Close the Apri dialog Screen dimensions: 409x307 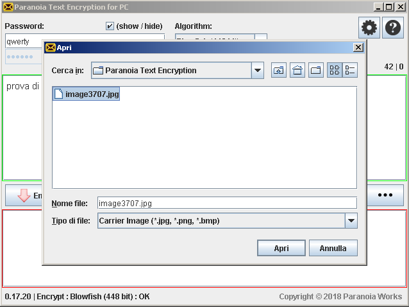pos(358,48)
